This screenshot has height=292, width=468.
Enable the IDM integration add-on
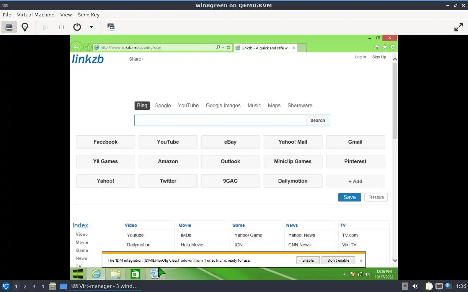coord(308,260)
